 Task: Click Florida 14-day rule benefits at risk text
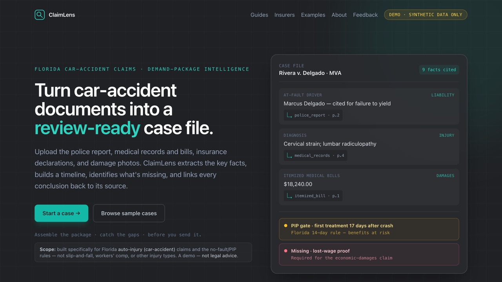point(340,233)
